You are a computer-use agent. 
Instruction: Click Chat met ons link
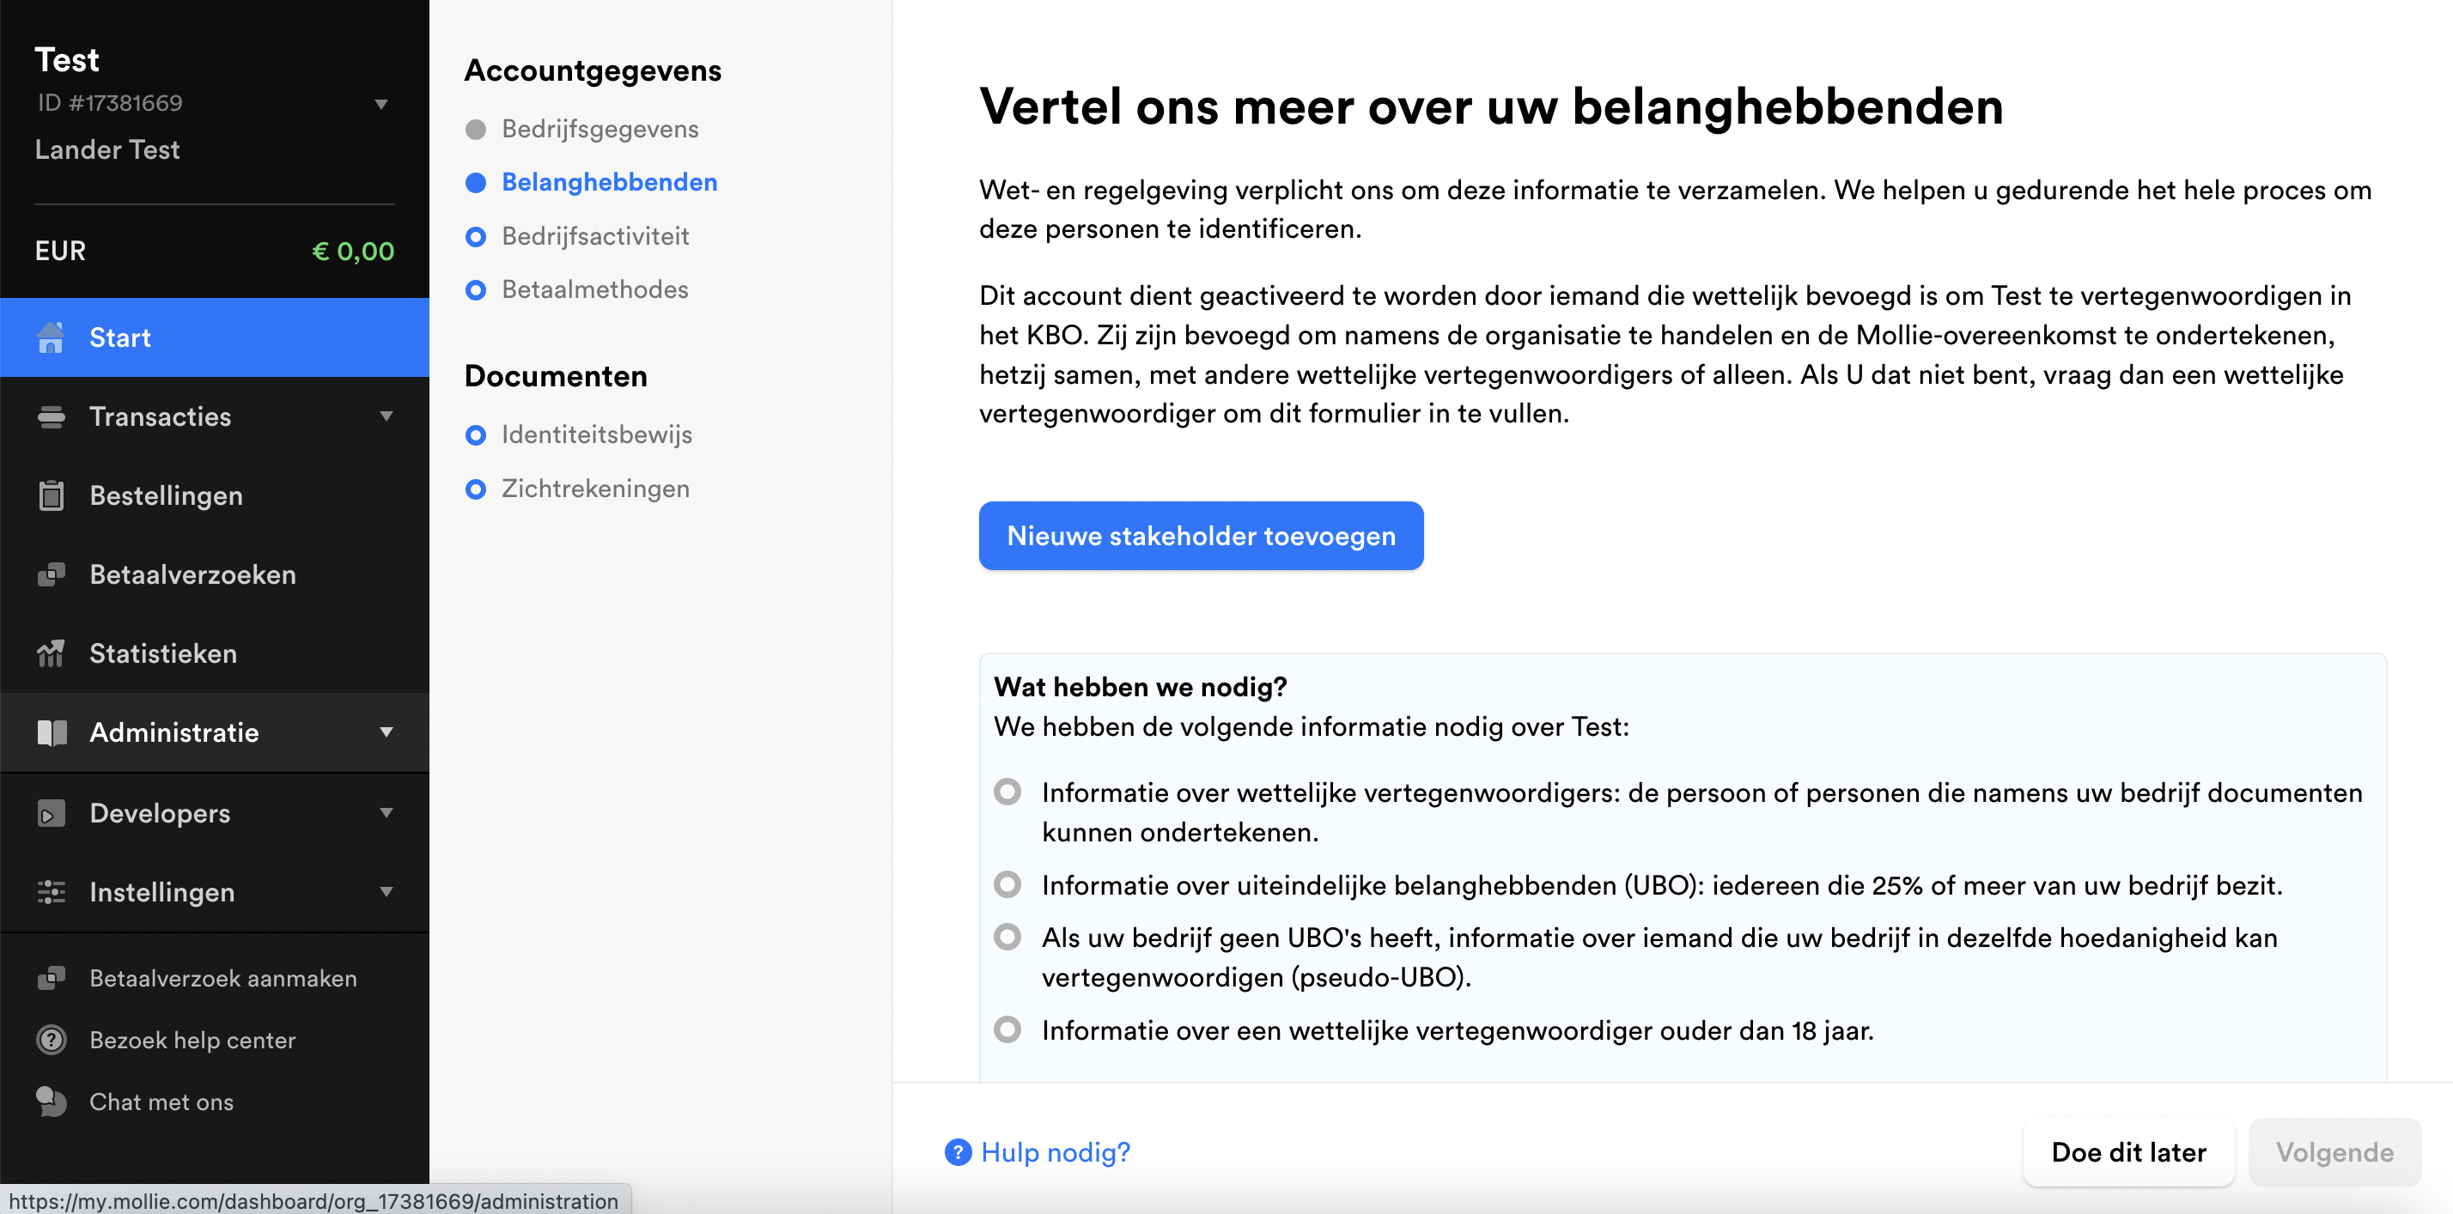click(161, 1102)
